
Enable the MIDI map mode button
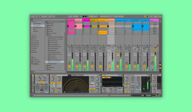(x=153, y=17)
